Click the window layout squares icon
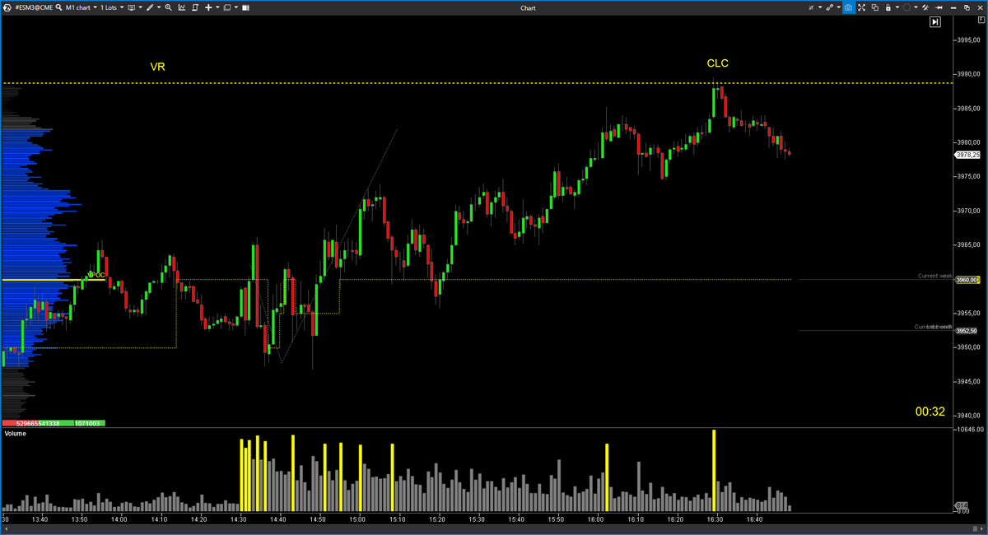The height and width of the screenshot is (535, 988). coord(227,7)
